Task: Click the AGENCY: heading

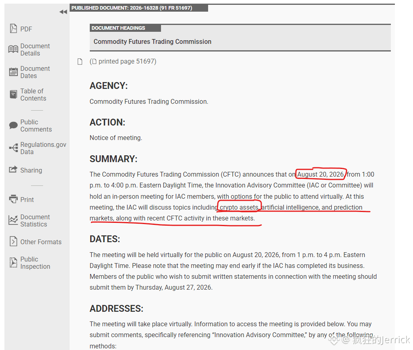Action: pyautogui.click(x=109, y=86)
